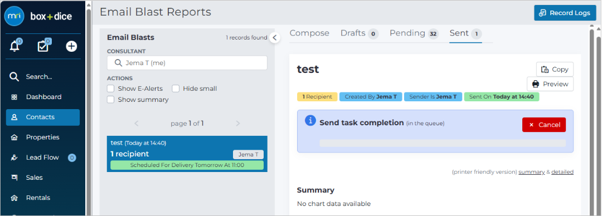The height and width of the screenshot is (216, 602).
Task: Click the Rentals house icon
Action: [x=14, y=198]
